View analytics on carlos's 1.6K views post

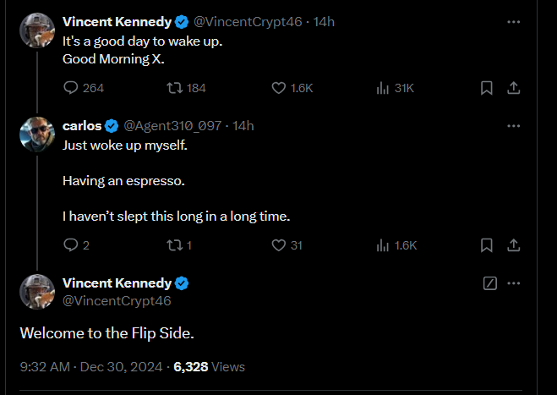pyautogui.click(x=382, y=245)
